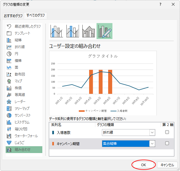
Task: Switch to おすすめグラフ tab
Action: (x=13, y=16)
